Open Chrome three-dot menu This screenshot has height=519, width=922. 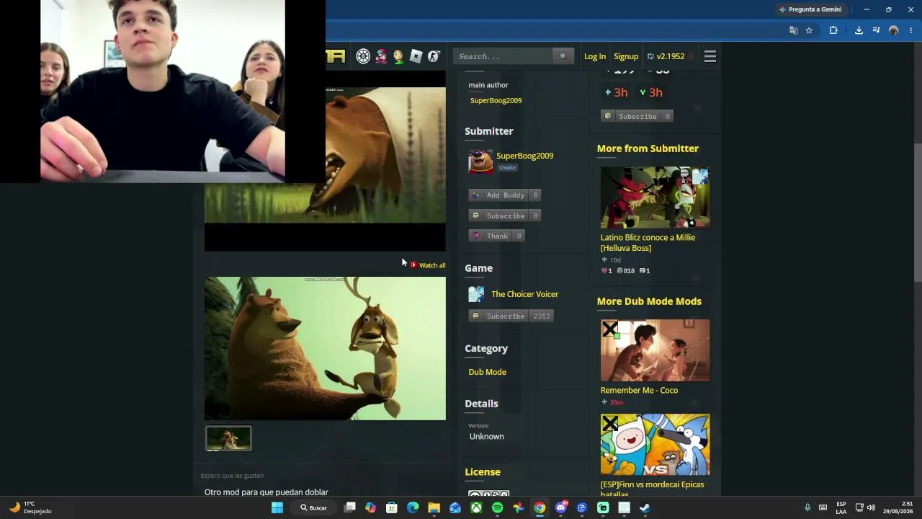coord(911,30)
